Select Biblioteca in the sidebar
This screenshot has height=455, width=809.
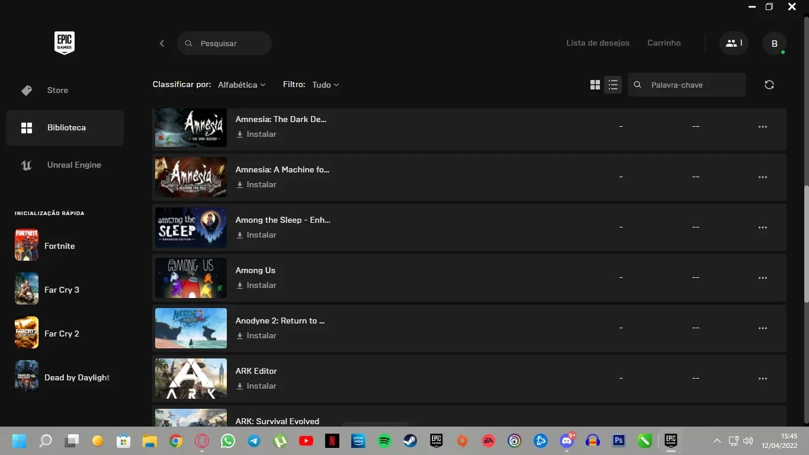click(65, 127)
